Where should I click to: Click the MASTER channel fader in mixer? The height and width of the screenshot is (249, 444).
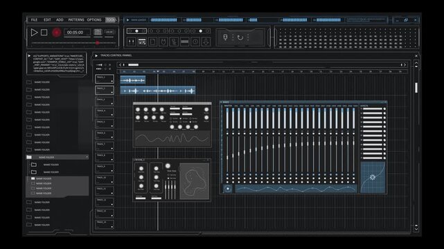227,157
